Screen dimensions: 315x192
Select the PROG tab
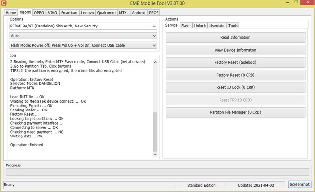[x=154, y=13]
